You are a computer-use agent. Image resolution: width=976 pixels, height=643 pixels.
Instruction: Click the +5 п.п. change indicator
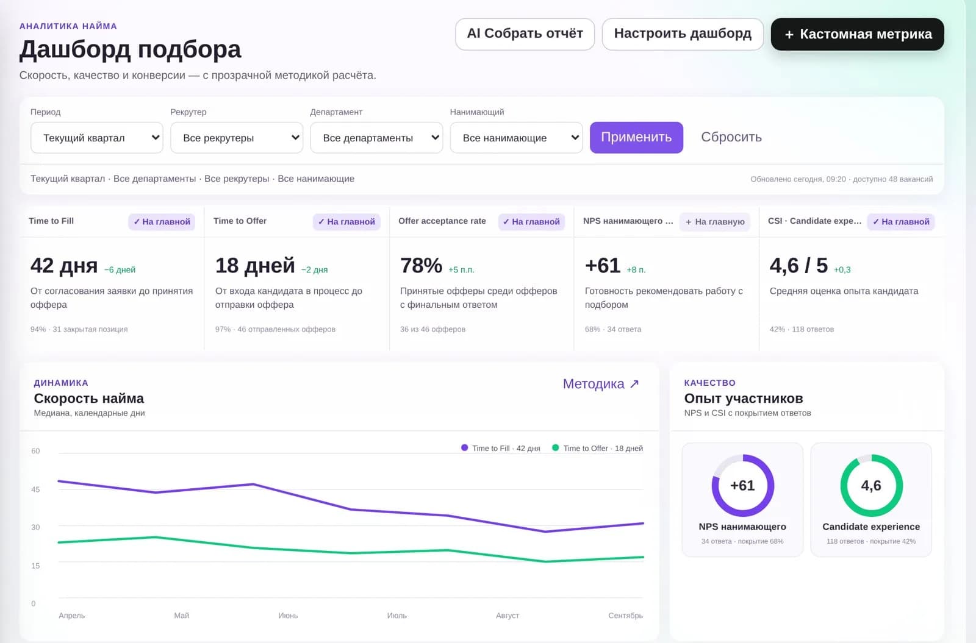click(x=461, y=269)
